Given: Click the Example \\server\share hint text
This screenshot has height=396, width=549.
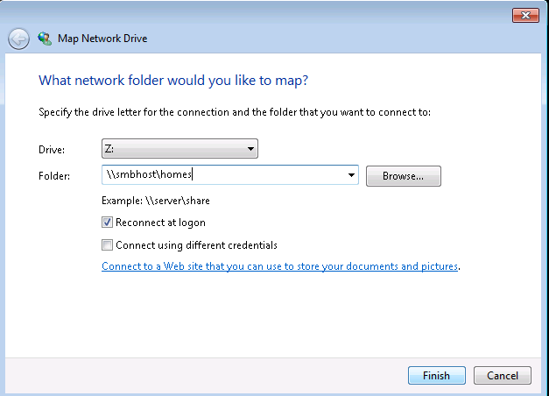Looking at the screenshot, I should pyautogui.click(x=156, y=201).
